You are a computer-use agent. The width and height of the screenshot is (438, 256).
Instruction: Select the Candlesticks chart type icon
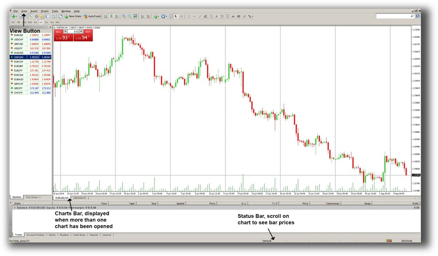pyautogui.click(x=111, y=16)
